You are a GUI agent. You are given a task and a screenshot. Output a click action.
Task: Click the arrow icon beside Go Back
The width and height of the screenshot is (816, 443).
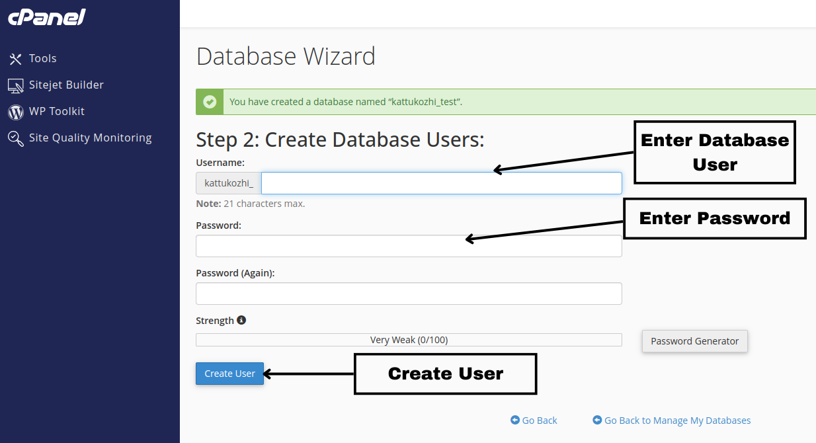coord(515,421)
